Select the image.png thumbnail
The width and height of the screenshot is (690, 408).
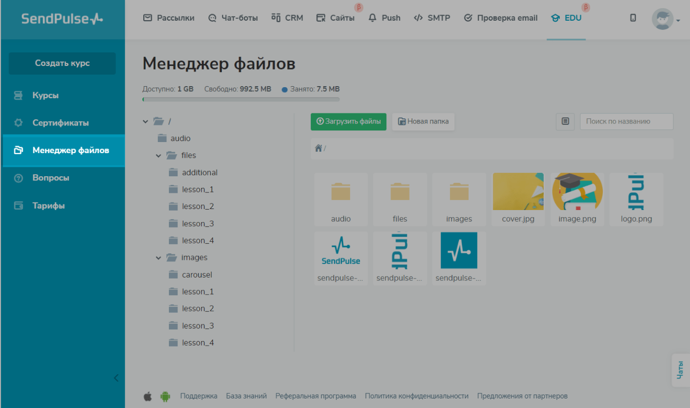(x=578, y=199)
